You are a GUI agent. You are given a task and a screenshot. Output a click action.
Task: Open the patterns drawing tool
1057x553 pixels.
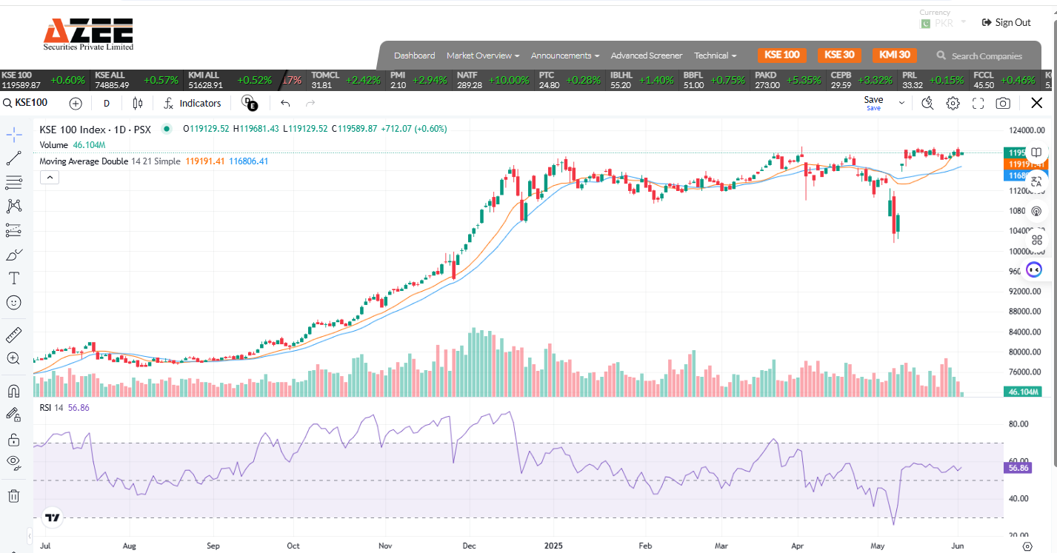(13, 207)
